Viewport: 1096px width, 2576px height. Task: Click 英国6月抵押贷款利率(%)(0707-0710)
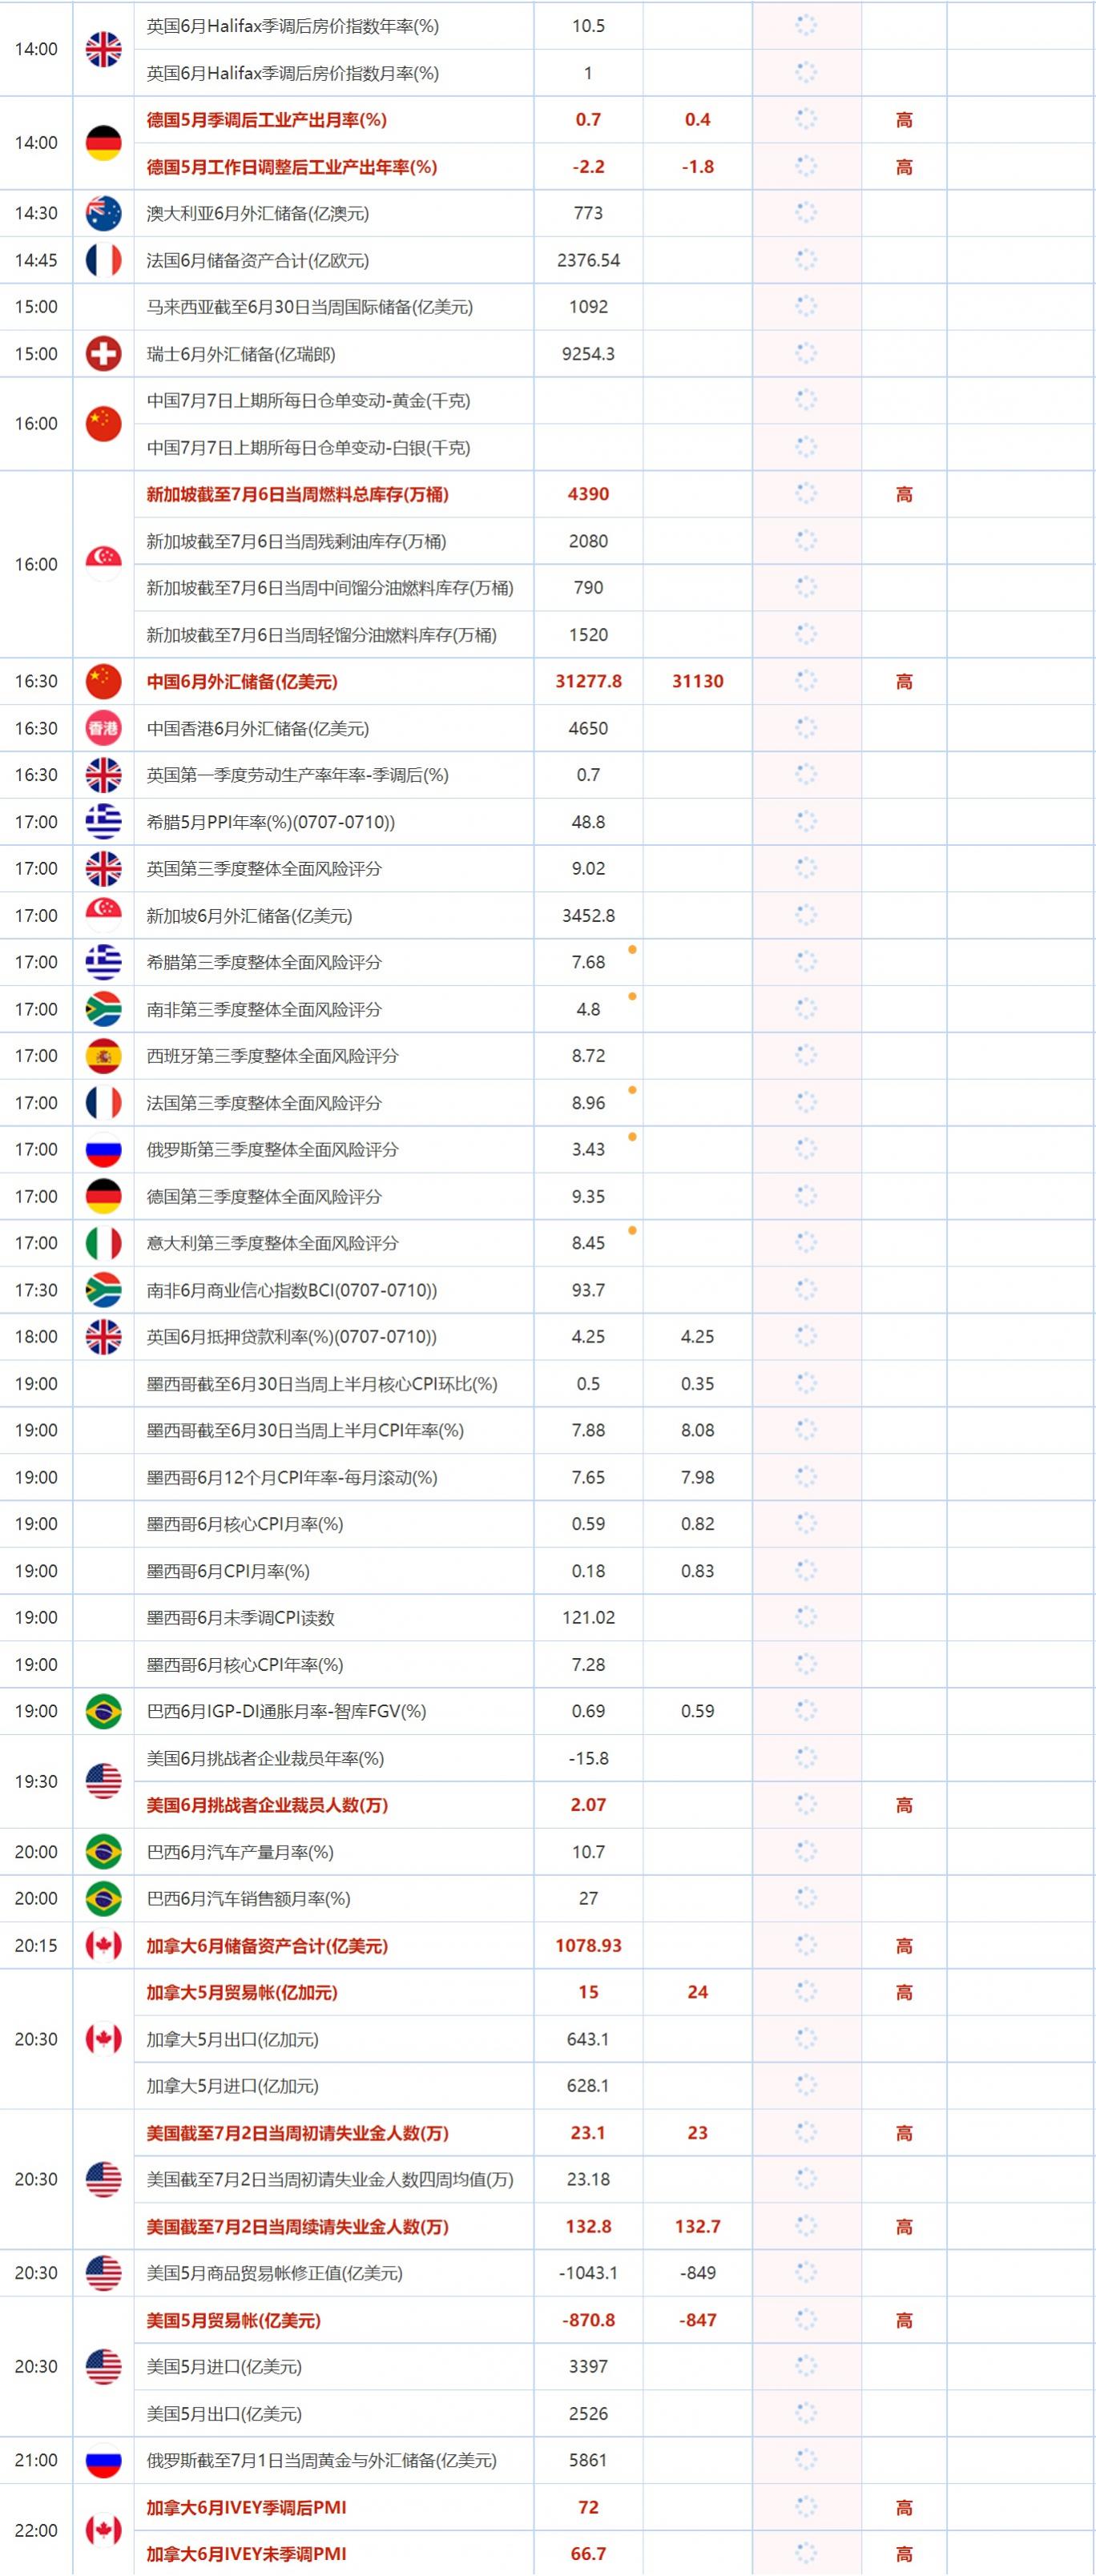click(x=292, y=1337)
